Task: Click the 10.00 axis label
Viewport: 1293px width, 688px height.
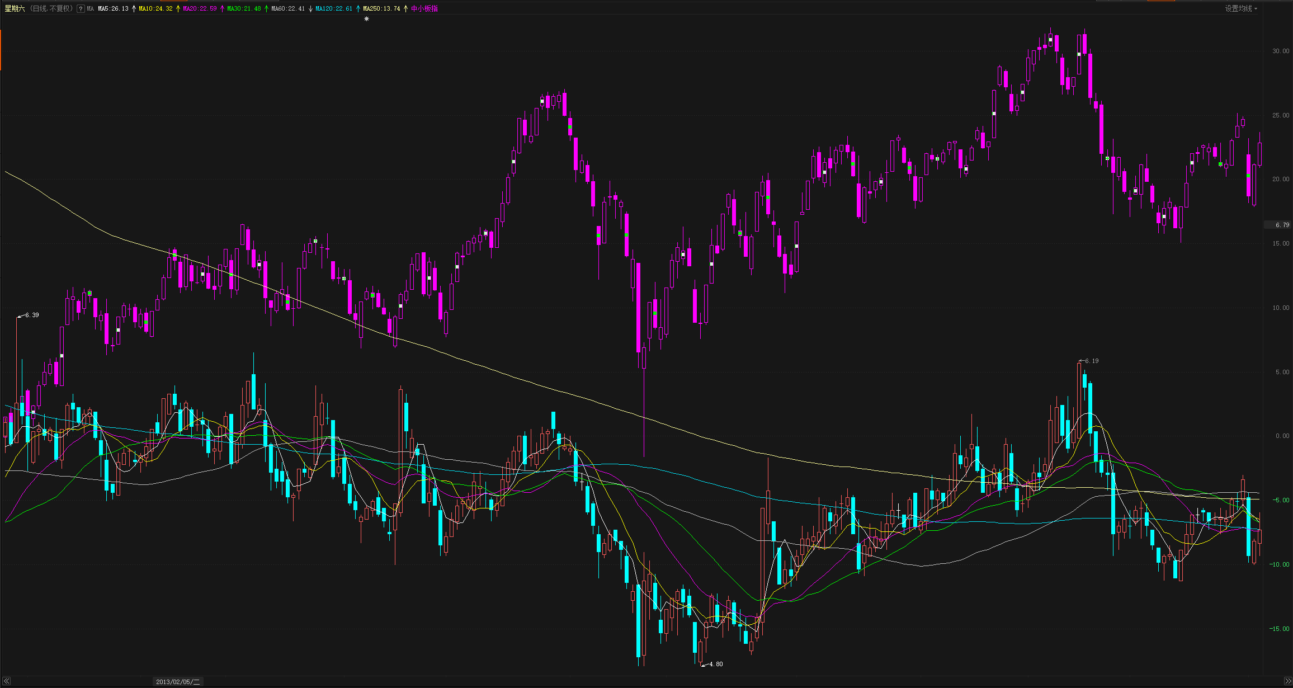Action: tap(1281, 308)
